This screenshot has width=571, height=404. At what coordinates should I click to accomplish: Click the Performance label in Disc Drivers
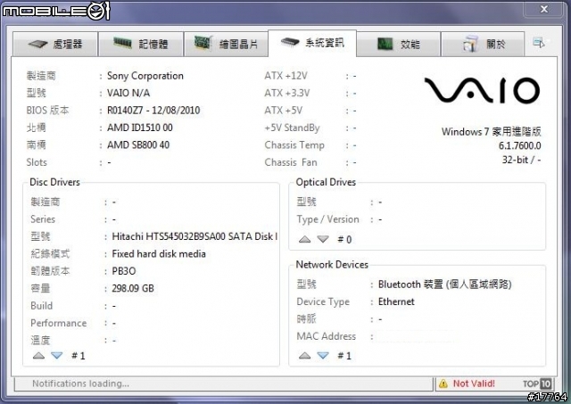(59, 323)
